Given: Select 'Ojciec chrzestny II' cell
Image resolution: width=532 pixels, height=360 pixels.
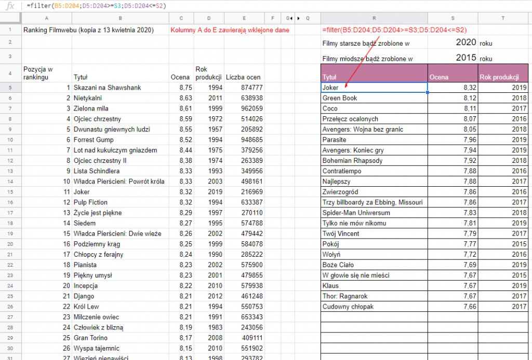Looking at the screenshot, I should point(121,161).
